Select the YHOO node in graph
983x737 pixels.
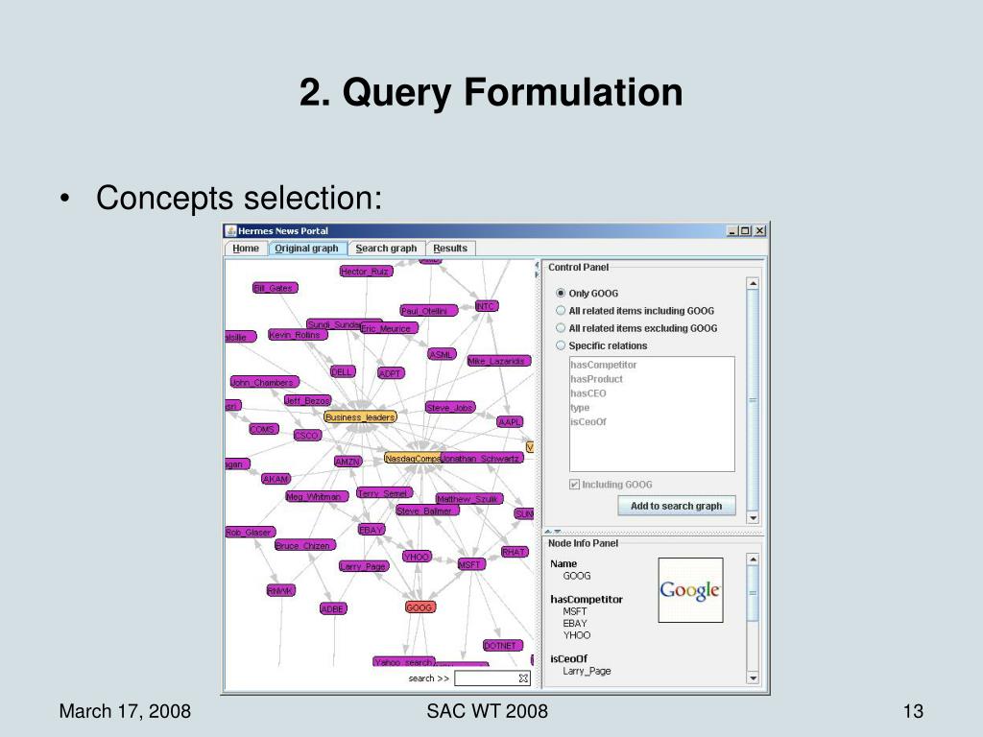[417, 557]
